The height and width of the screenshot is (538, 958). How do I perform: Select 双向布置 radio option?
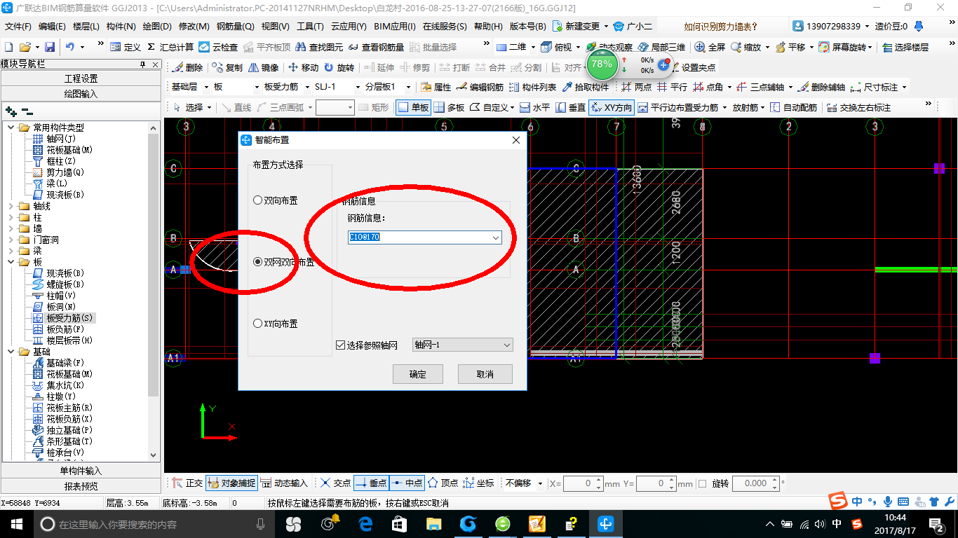257,200
